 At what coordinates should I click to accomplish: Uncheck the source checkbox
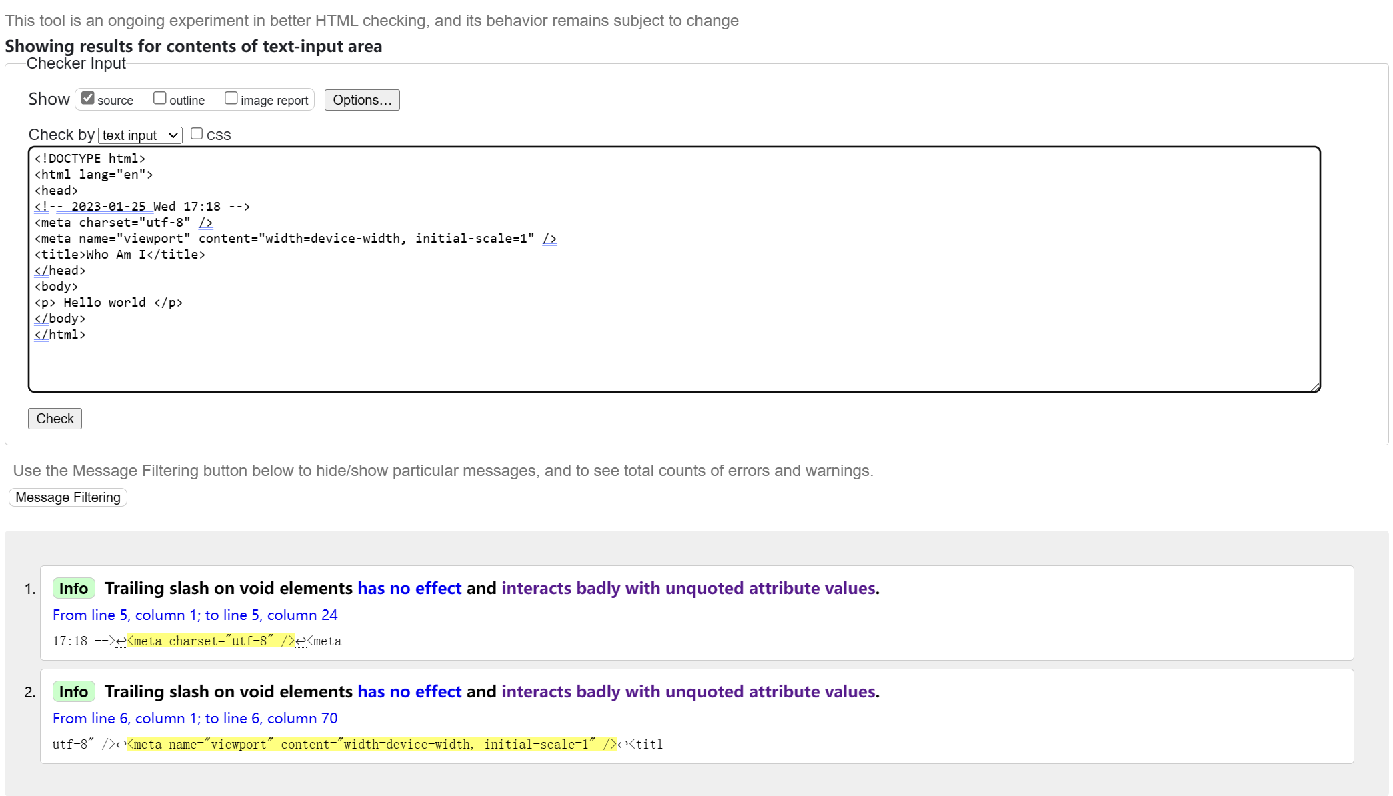(88, 98)
